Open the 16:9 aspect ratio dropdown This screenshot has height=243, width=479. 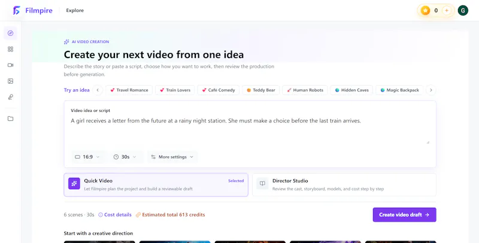[87, 157]
